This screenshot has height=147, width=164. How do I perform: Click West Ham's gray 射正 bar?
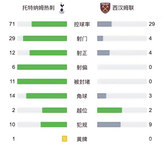(x=103, y=53)
